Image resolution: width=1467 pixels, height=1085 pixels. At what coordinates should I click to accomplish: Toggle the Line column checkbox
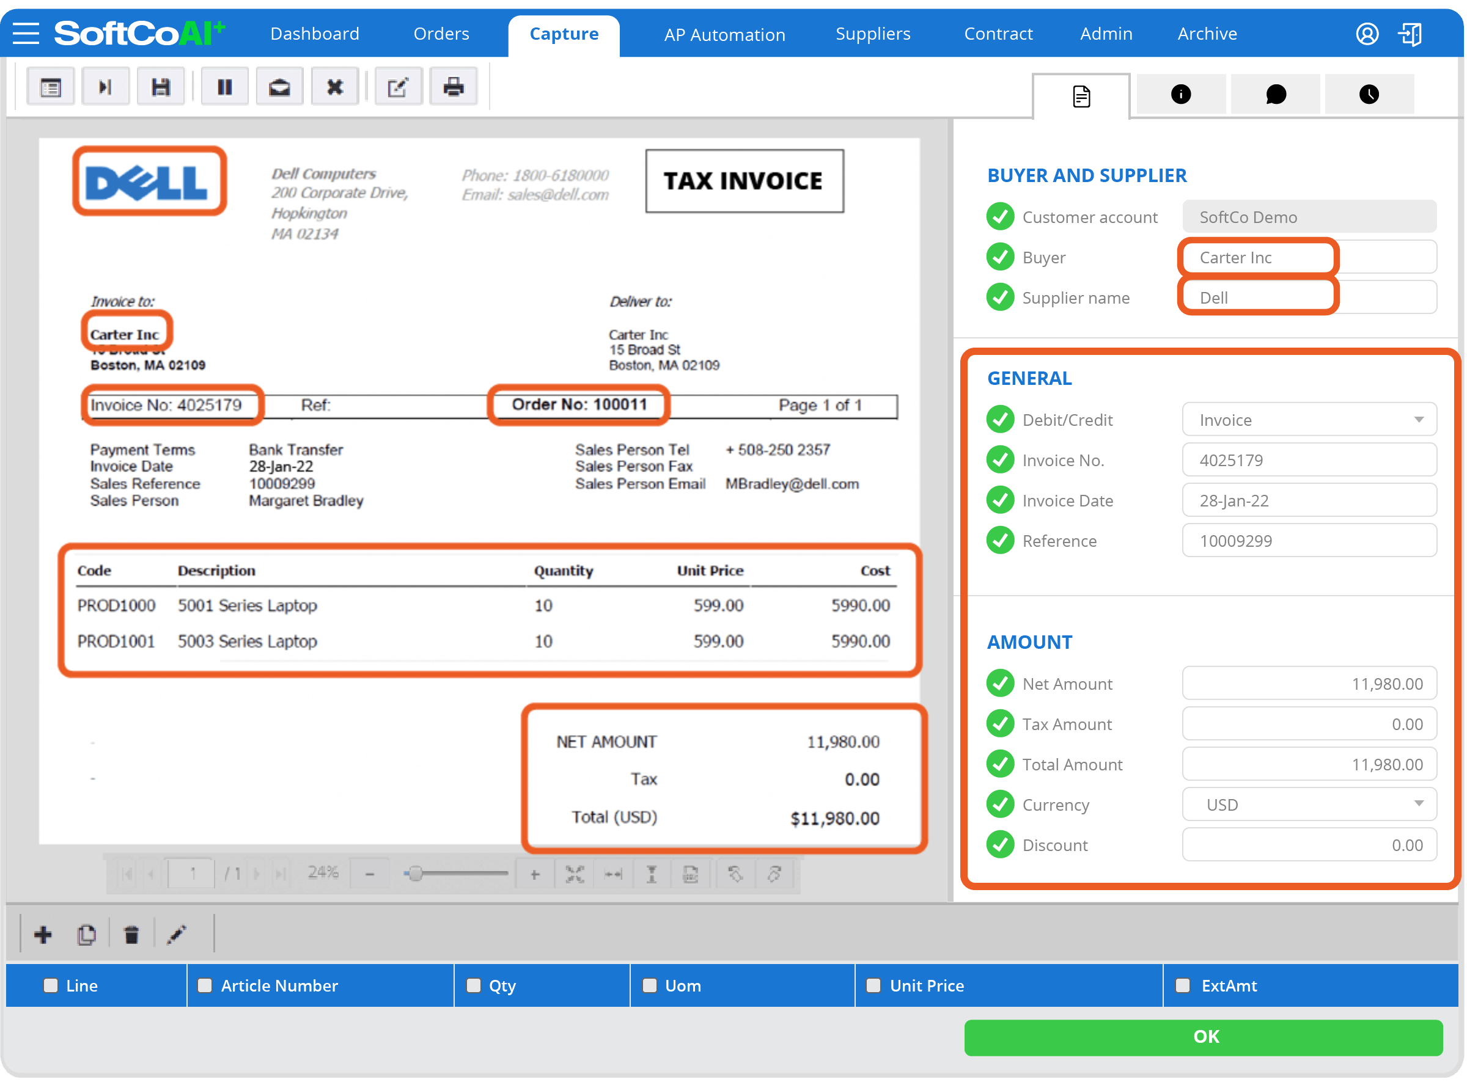(x=51, y=985)
